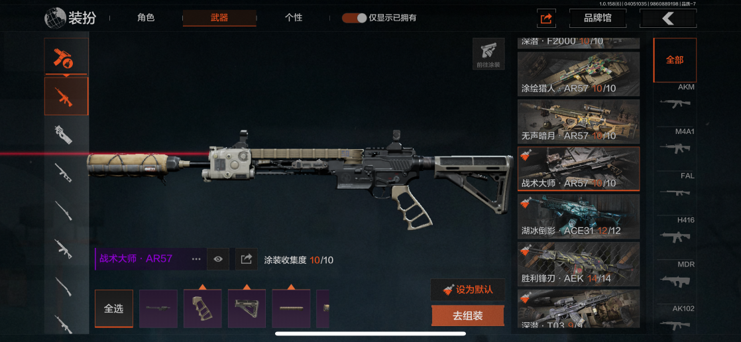Screen dimensions: 741x342
Task: Click the 去组装 button
Action: click(467, 316)
